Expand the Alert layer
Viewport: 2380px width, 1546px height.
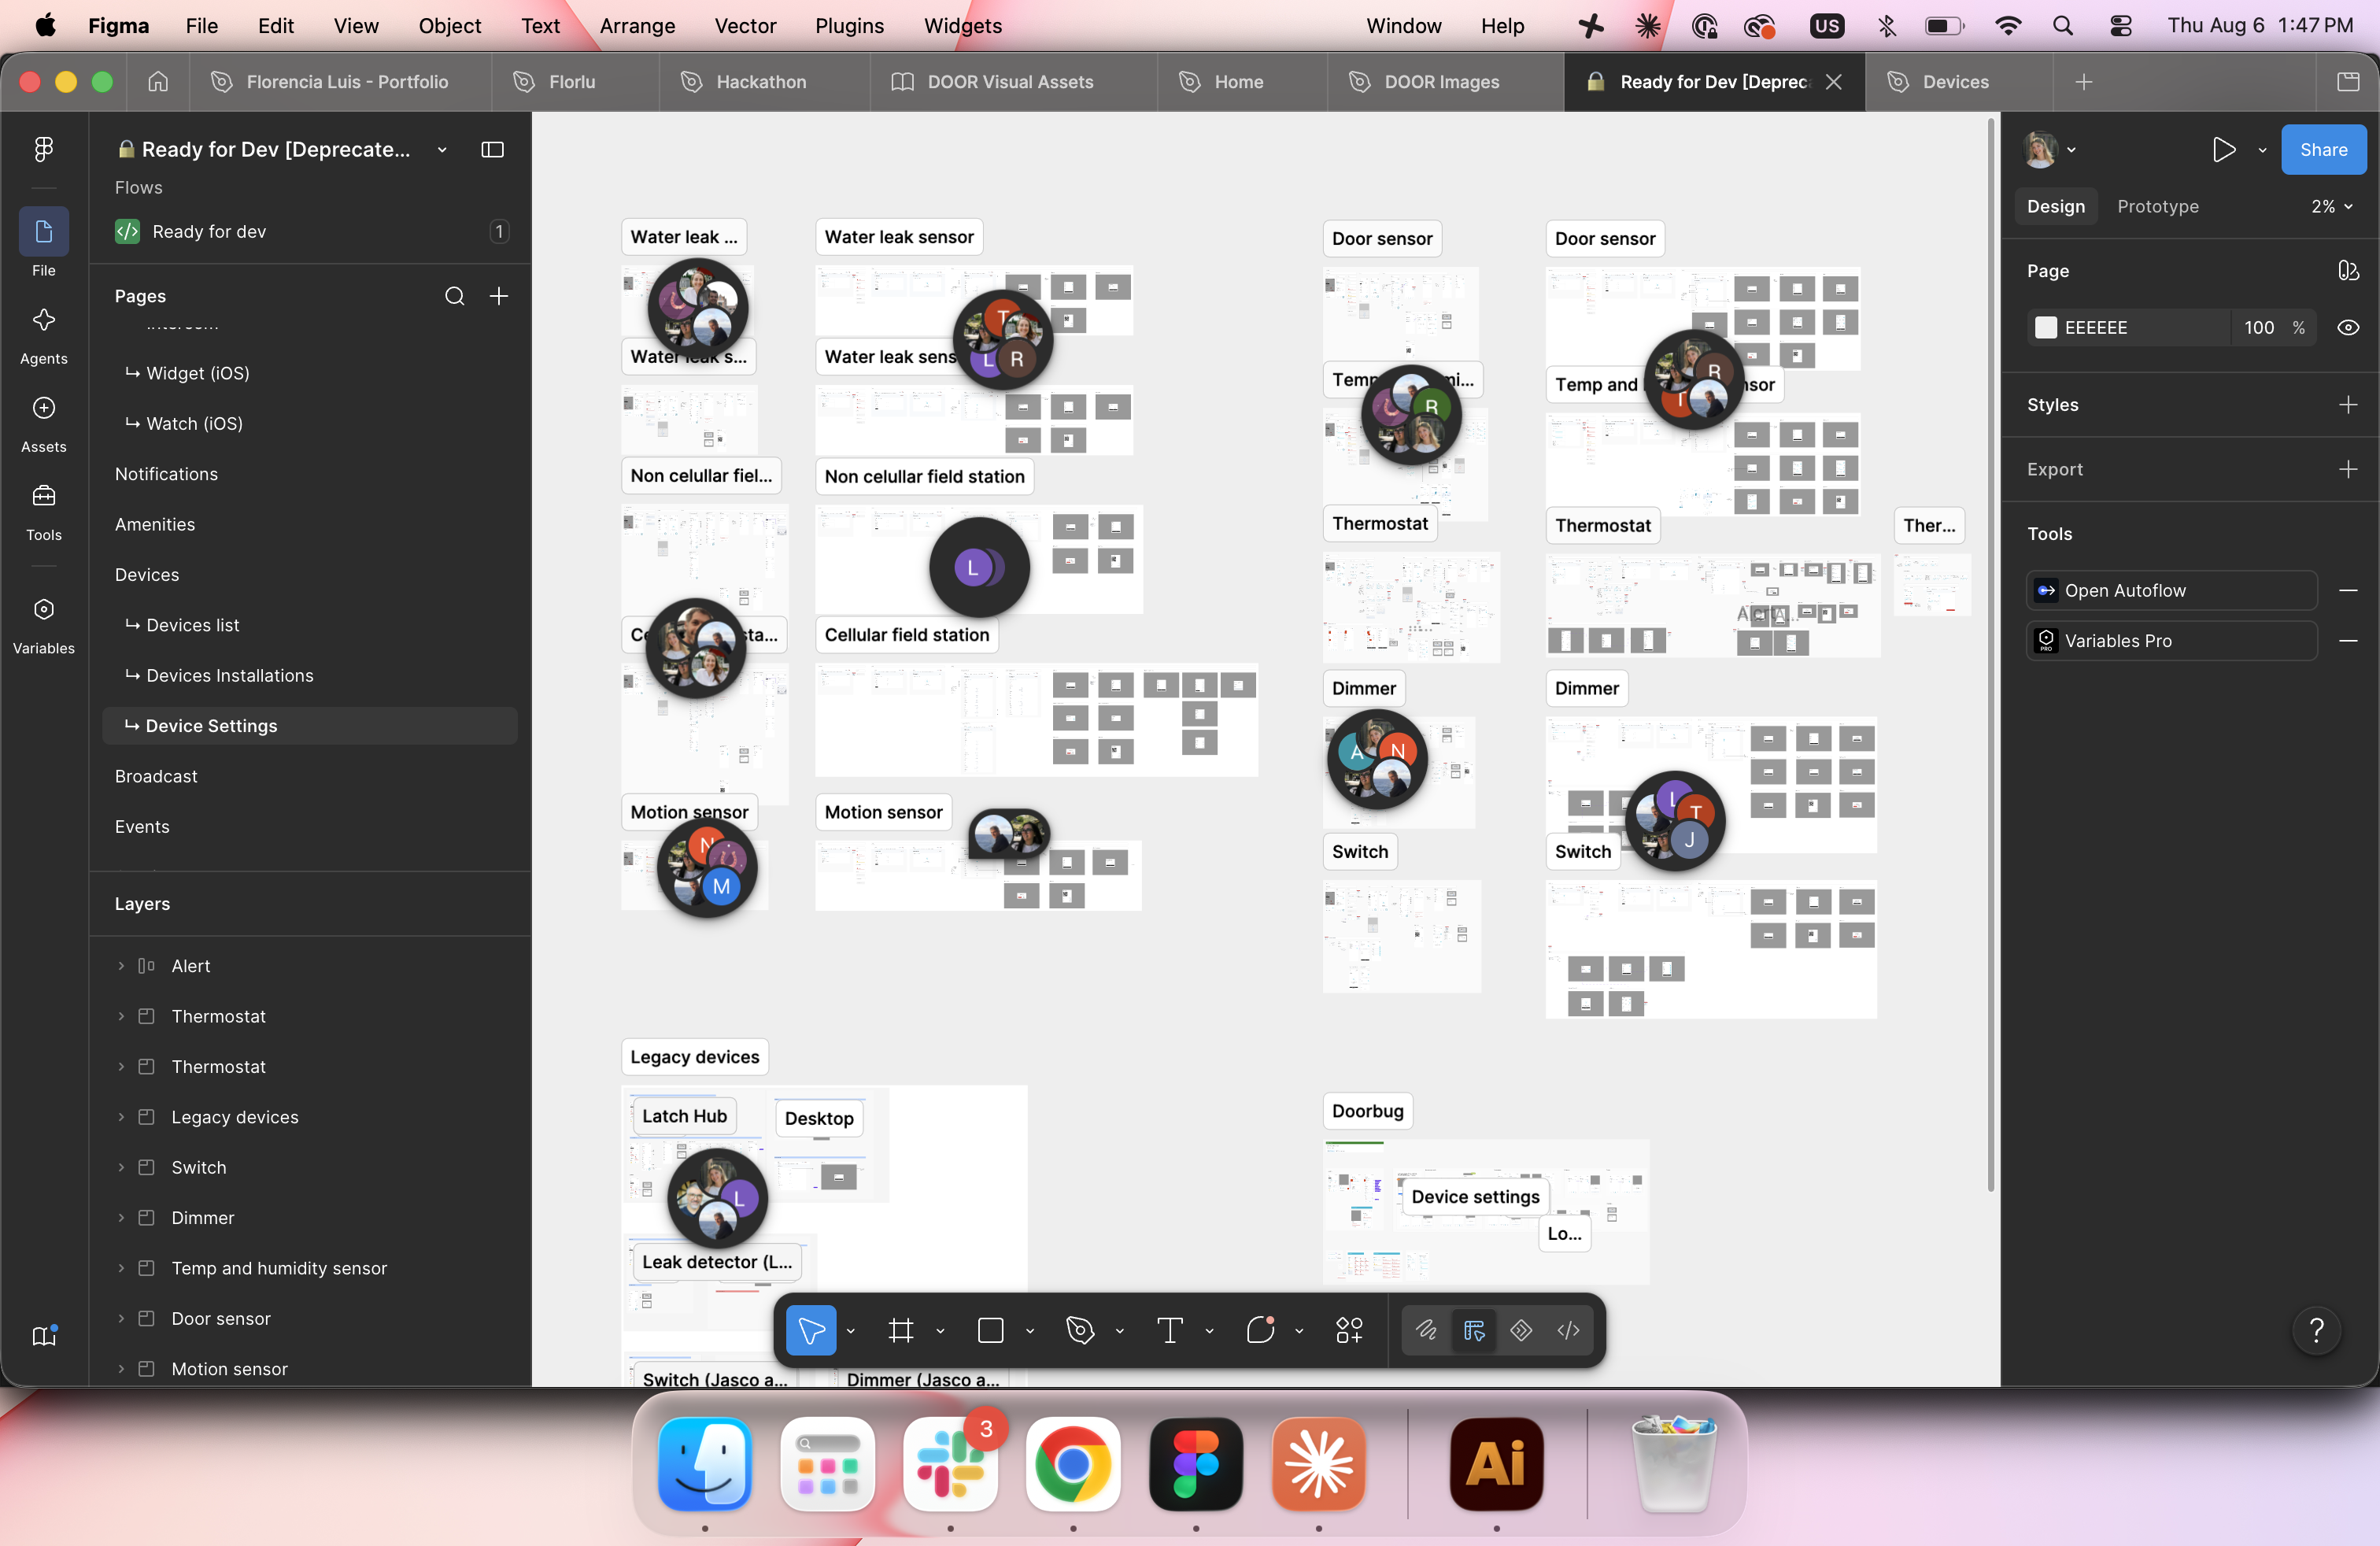pyautogui.click(x=121, y=966)
